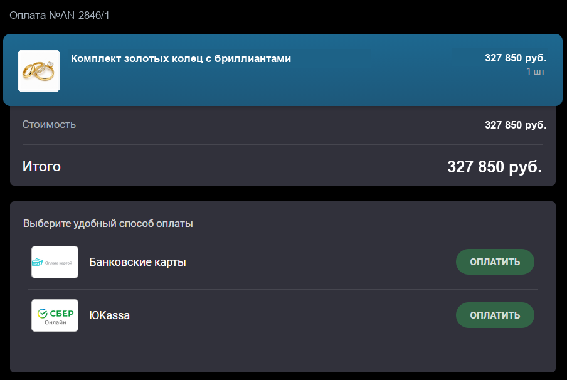Open product title Комплект золотых колец с бриллиантами
Screen dimensions: 567x380
181,58
